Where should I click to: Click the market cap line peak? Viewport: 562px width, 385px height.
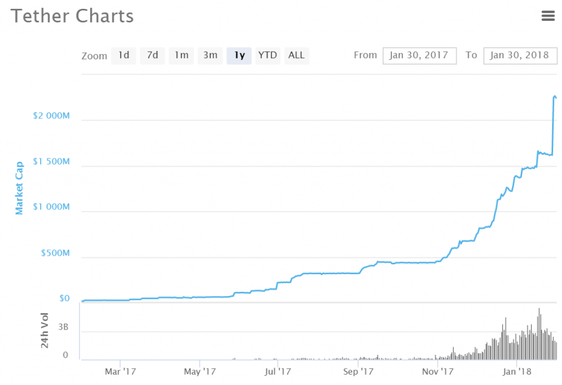tap(555, 97)
